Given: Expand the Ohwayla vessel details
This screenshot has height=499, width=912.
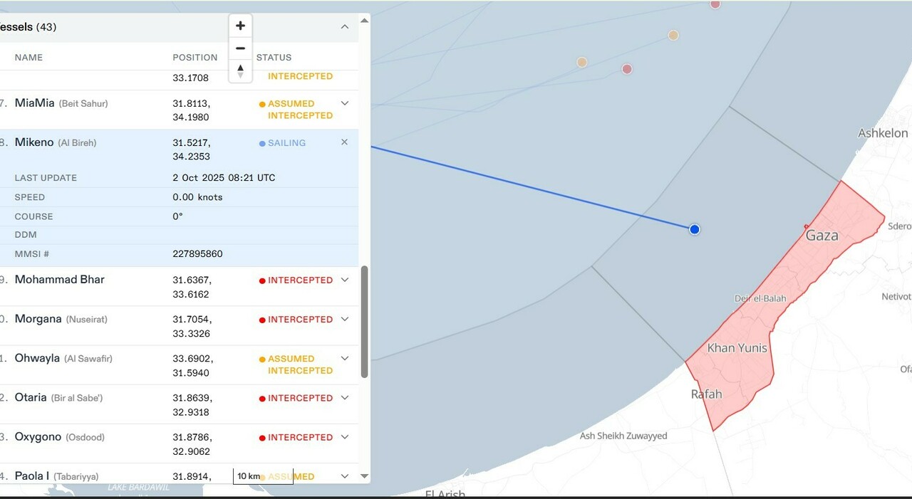Looking at the screenshot, I should [x=344, y=358].
